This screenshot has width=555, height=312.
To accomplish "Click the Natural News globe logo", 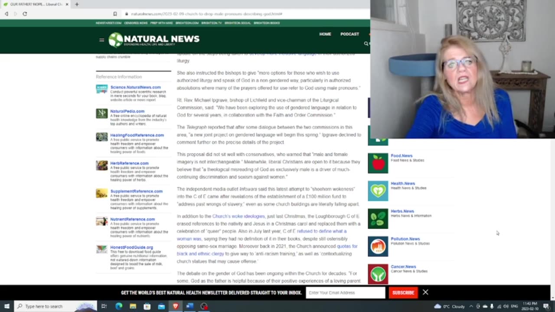I will click(116, 40).
